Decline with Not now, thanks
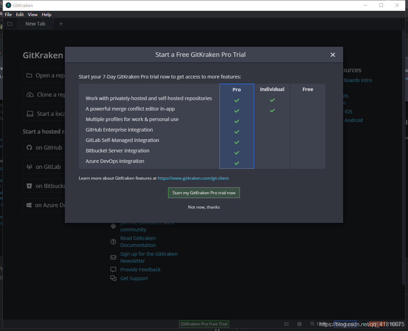The height and width of the screenshot is (331, 408). [204, 207]
